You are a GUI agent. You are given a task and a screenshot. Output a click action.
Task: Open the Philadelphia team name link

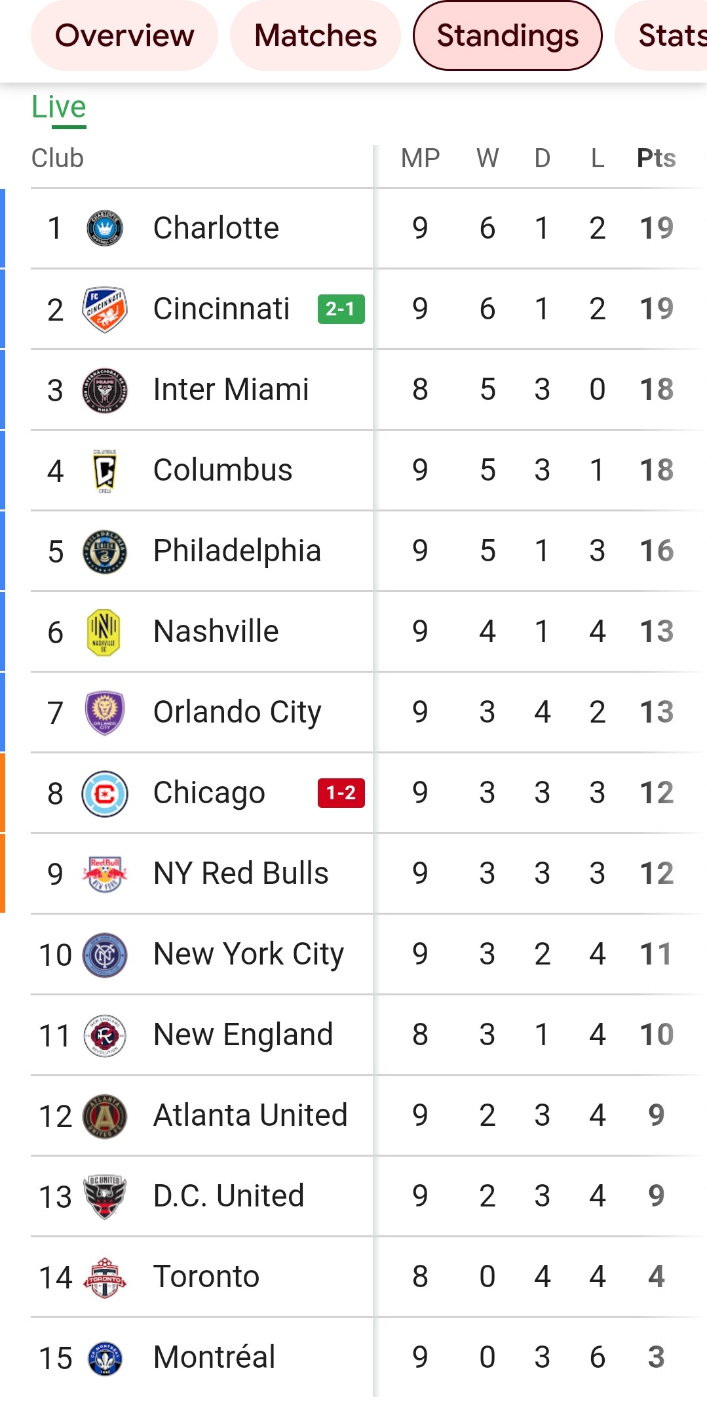[237, 551]
